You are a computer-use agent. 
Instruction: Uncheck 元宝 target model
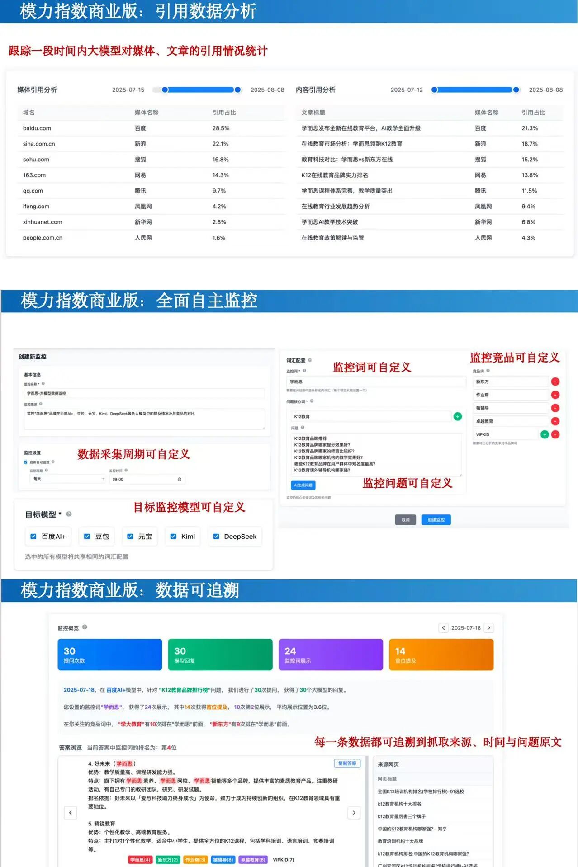coord(130,537)
